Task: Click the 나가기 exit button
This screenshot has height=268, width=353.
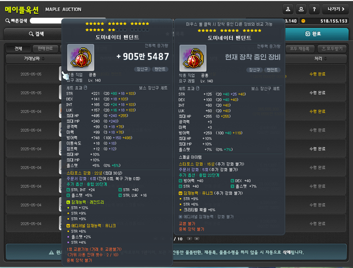Action: (x=336, y=9)
